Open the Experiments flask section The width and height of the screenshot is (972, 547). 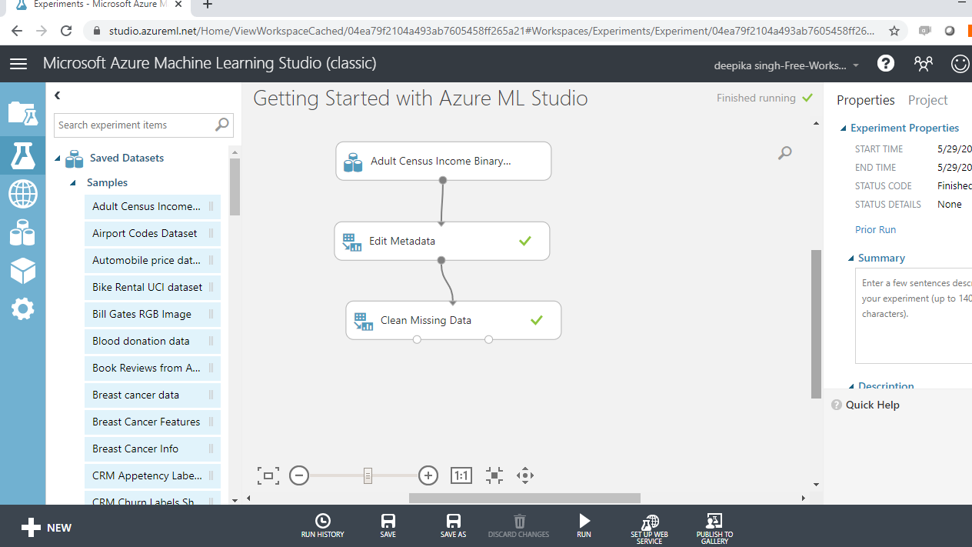pos(22,155)
